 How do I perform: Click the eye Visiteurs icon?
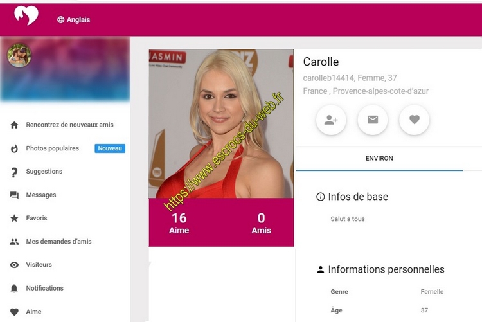(x=14, y=265)
